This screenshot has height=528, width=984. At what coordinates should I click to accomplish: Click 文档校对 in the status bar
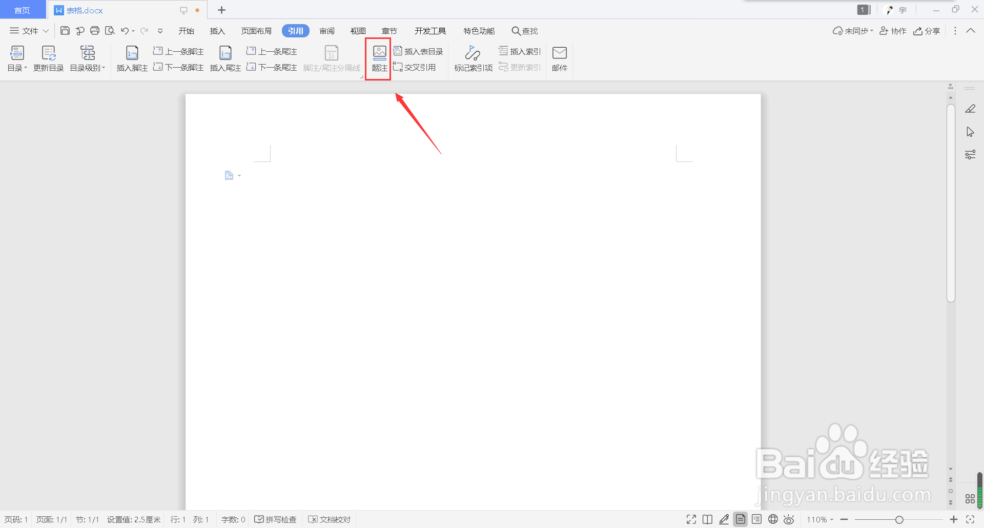coord(330,519)
